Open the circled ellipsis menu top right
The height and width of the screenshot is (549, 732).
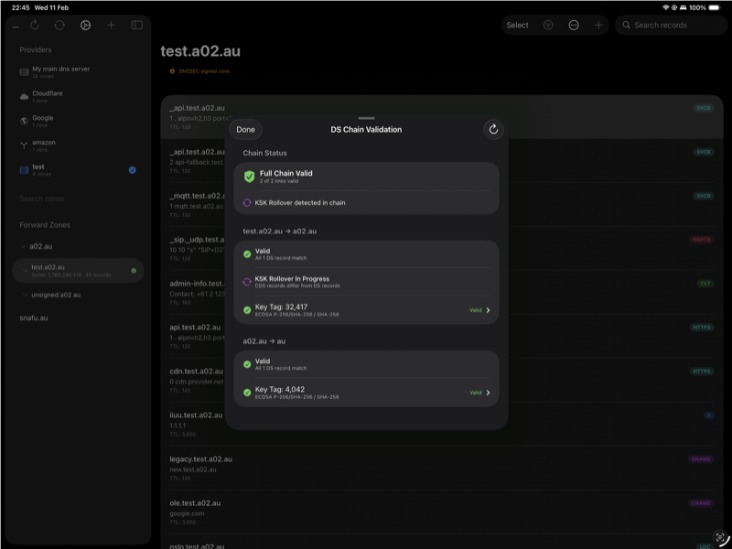tap(574, 26)
